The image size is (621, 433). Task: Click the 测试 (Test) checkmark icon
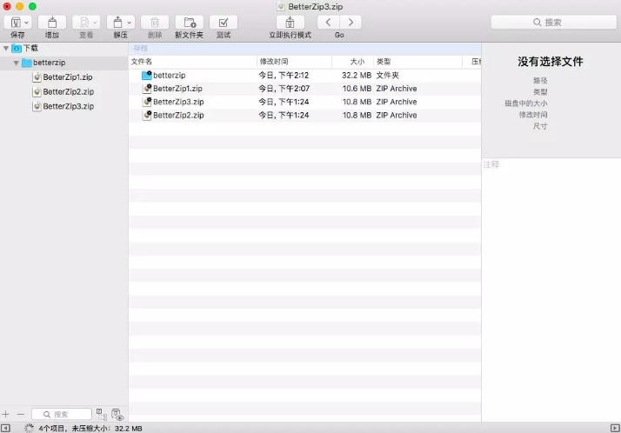[224, 22]
